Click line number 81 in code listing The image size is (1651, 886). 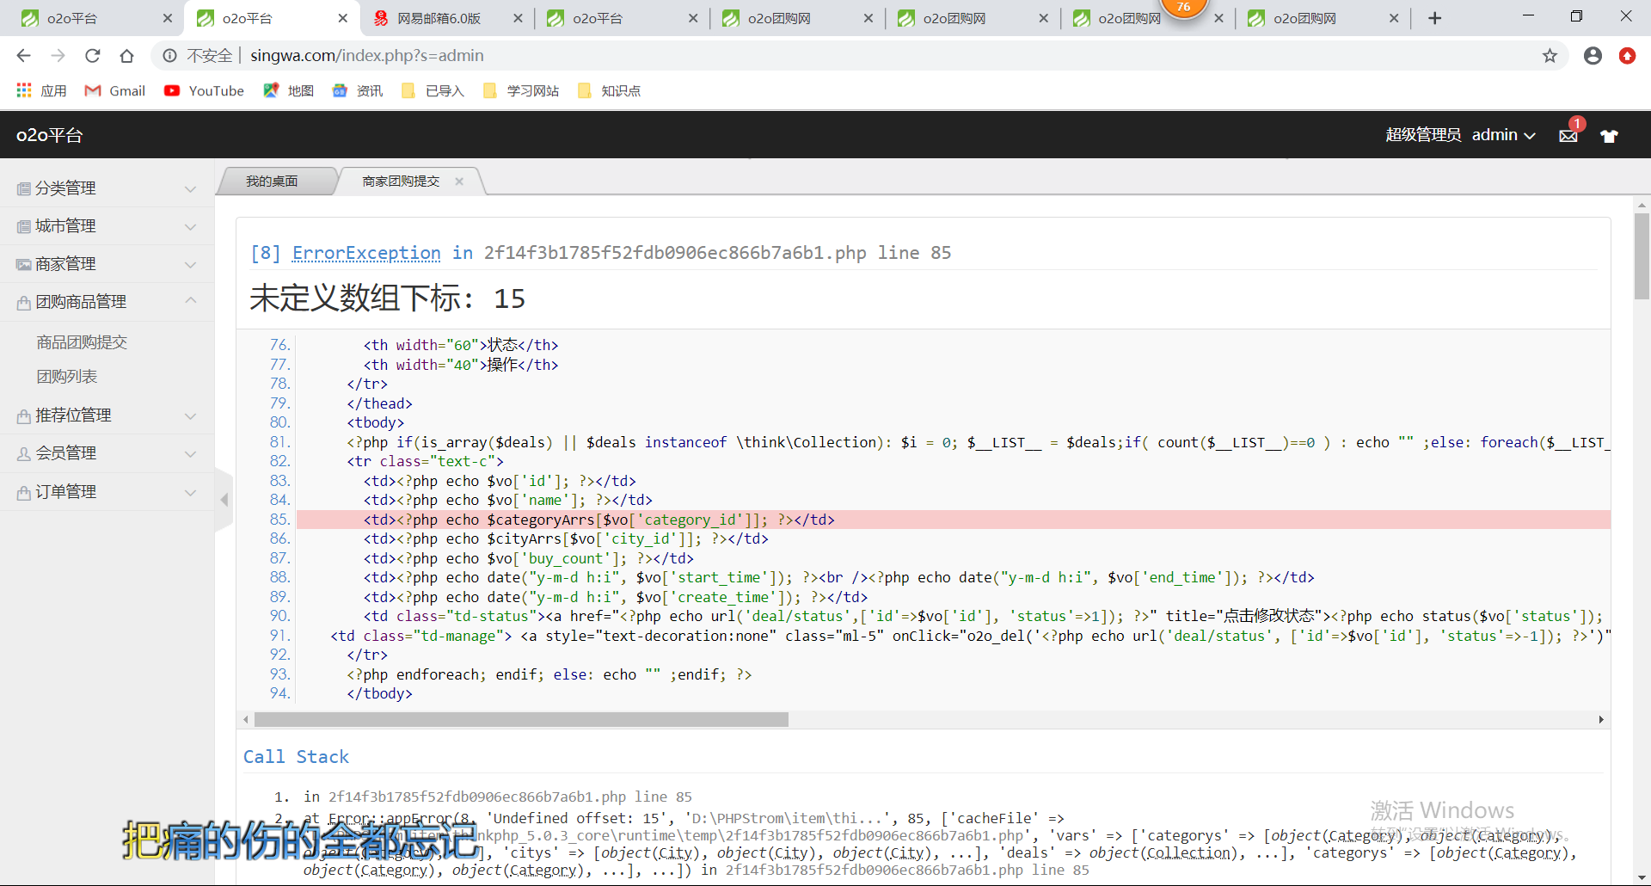[279, 442]
